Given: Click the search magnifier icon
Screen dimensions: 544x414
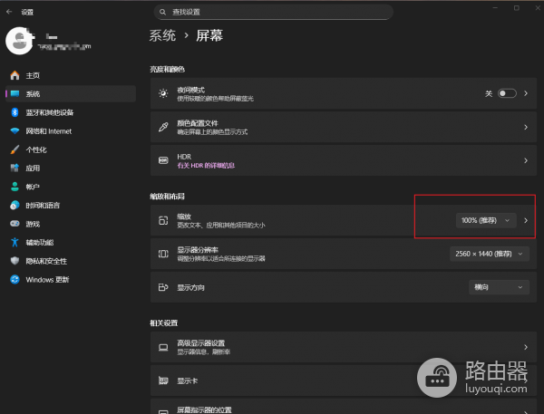Looking at the screenshot, I should pos(162,12).
